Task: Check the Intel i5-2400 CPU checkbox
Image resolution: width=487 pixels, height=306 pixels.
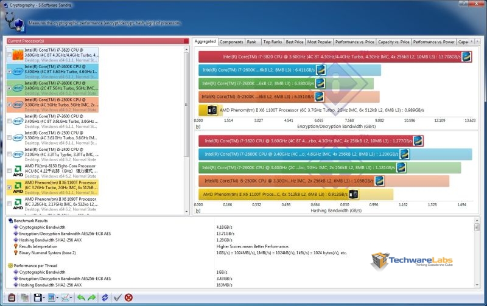Action: point(9,155)
